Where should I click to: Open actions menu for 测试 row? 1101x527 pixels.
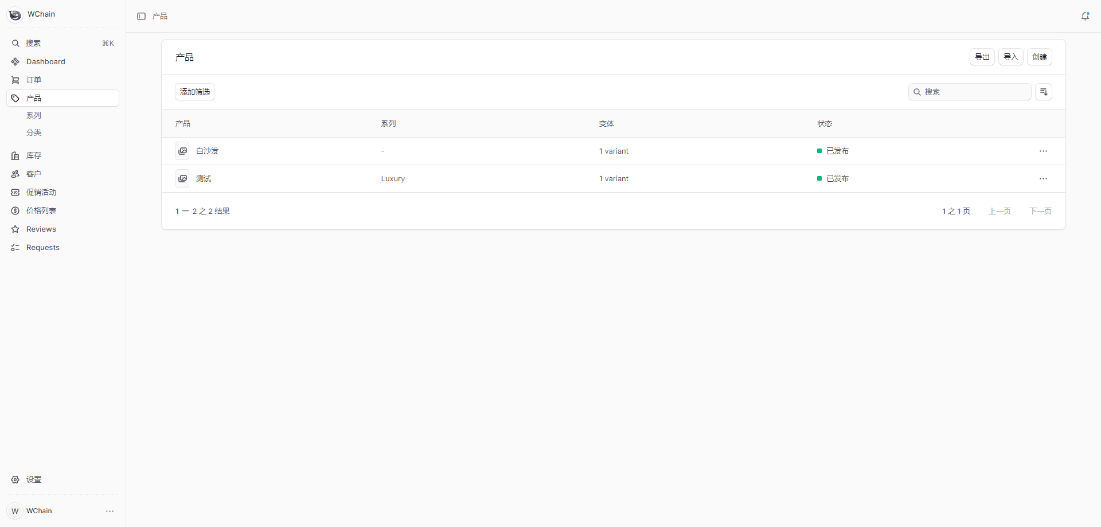(1043, 179)
